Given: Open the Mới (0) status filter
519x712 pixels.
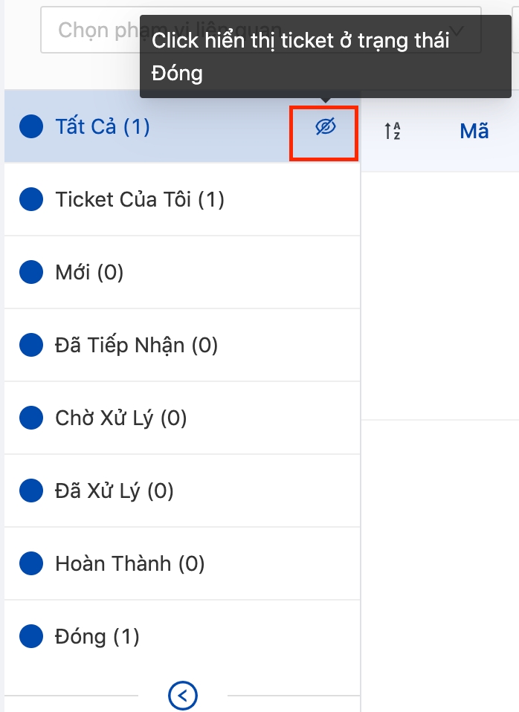Looking at the screenshot, I should click(182, 272).
